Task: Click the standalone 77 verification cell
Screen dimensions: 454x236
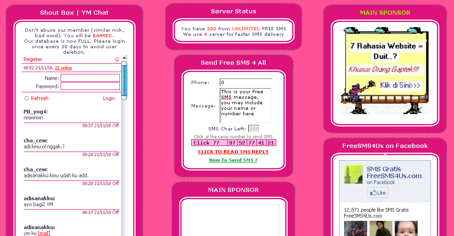Action: coord(252,143)
